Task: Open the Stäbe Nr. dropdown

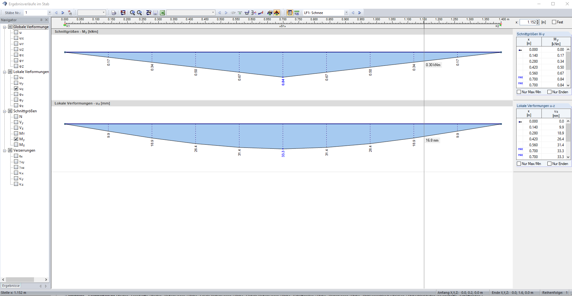Action: point(49,13)
